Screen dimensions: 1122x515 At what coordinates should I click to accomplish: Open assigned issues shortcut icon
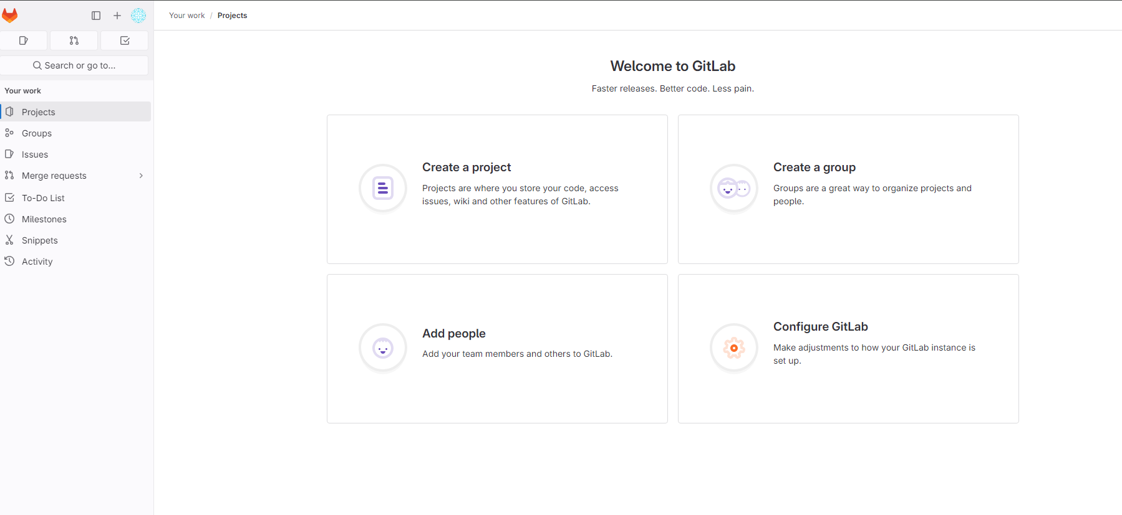coord(24,40)
